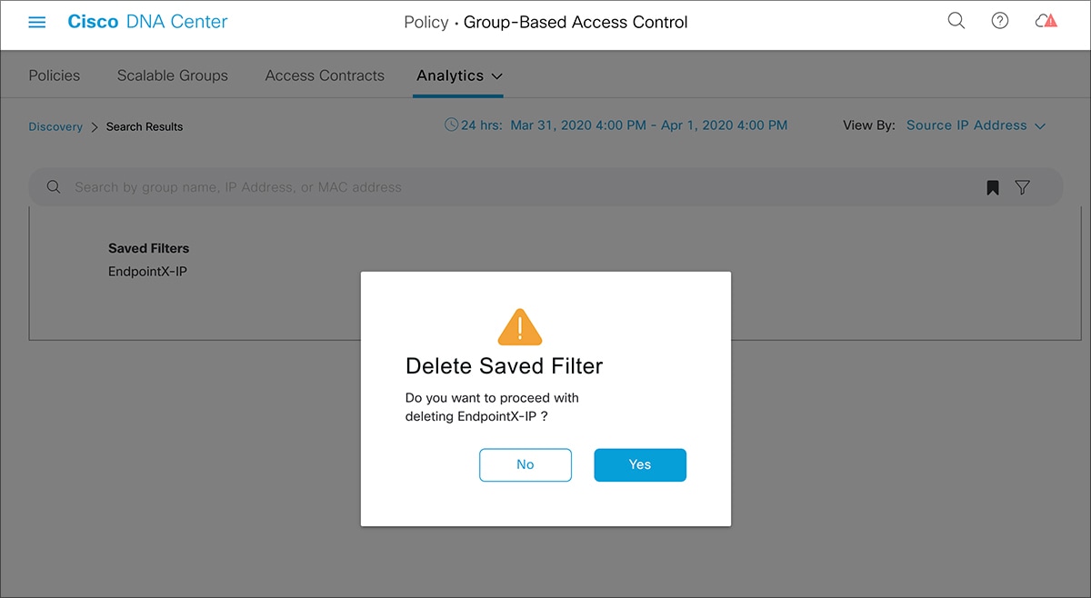Viewport: 1091px width, 598px height.
Task: Switch to the Scalable Groups tab
Action: [x=173, y=75]
